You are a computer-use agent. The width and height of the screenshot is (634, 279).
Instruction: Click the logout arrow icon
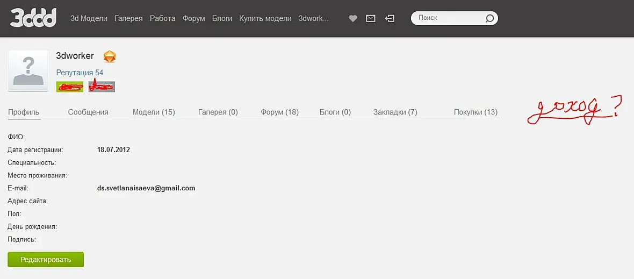tap(390, 18)
